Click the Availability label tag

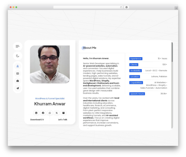tap(135, 71)
